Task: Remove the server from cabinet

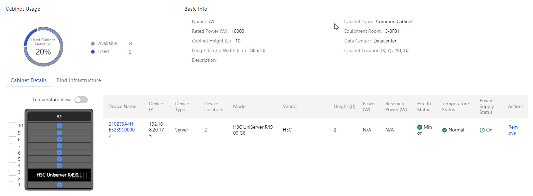Action: (x=513, y=130)
